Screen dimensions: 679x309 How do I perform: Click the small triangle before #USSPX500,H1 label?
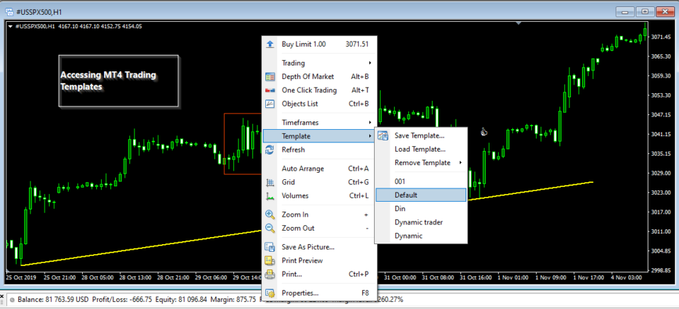coord(10,26)
